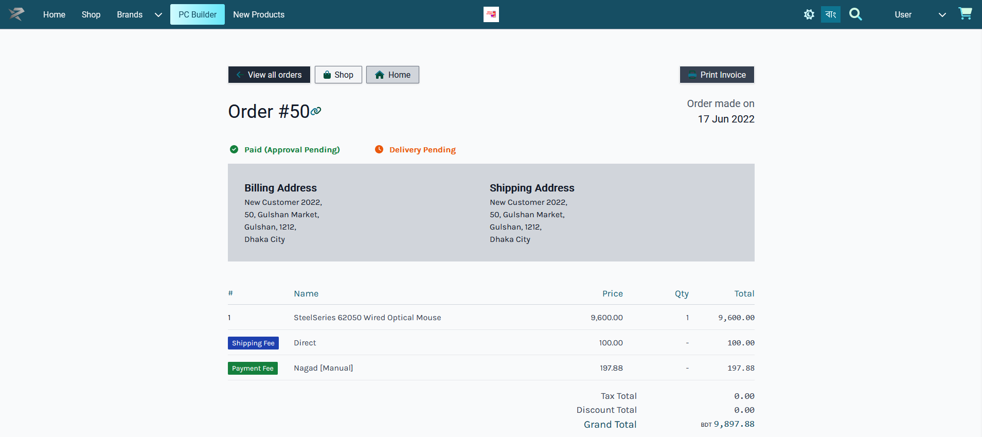Screen dimensions: 982x437
Task: Click the Qty column header
Action: point(682,293)
